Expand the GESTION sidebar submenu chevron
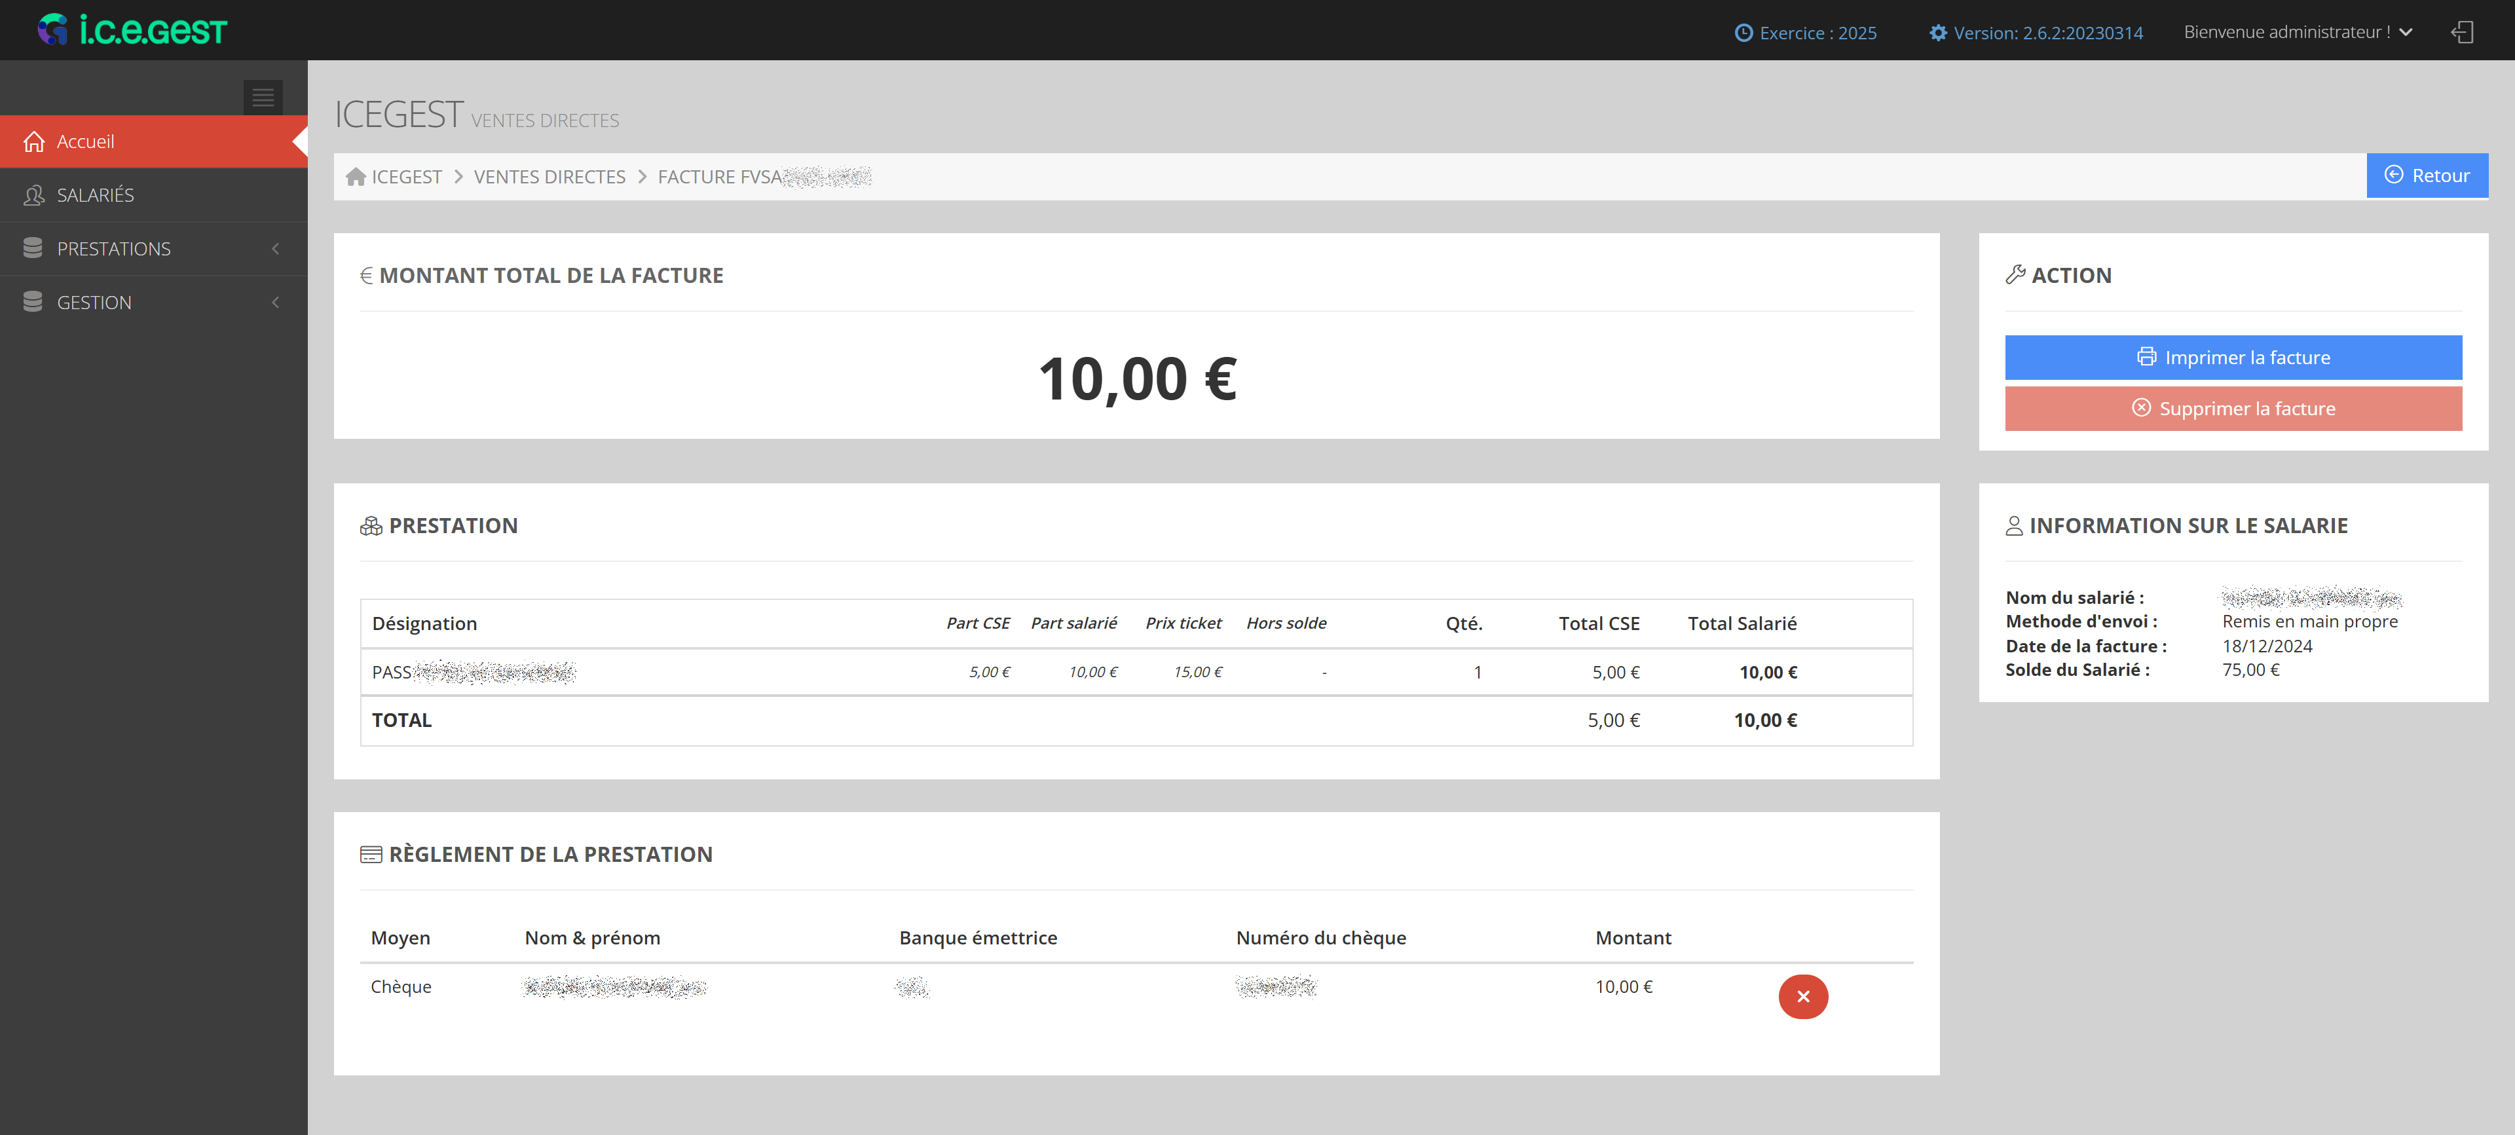This screenshot has width=2515, height=1135. [275, 303]
